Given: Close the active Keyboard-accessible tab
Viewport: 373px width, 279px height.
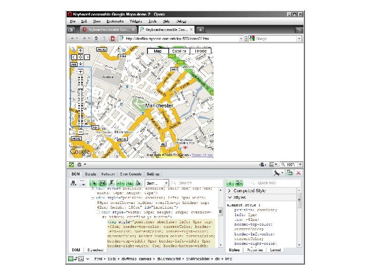Looking at the screenshot, I should [x=191, y=30].
